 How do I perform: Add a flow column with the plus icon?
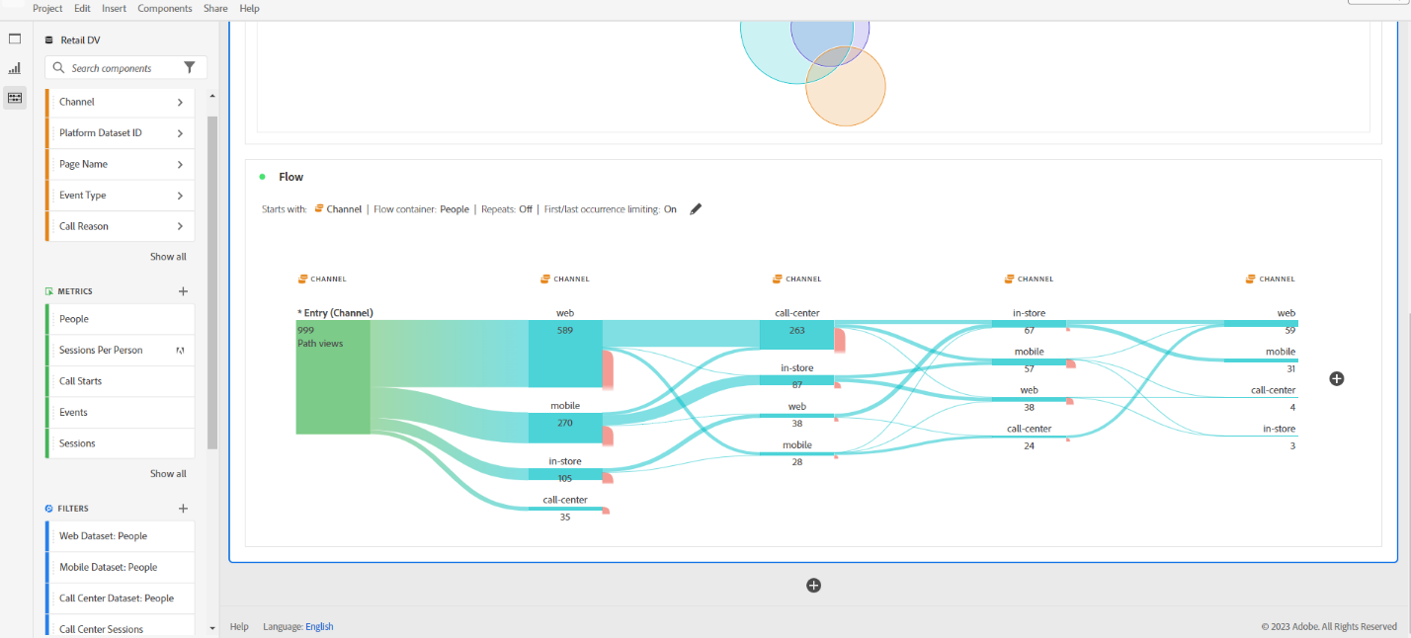coord(1337,378)
